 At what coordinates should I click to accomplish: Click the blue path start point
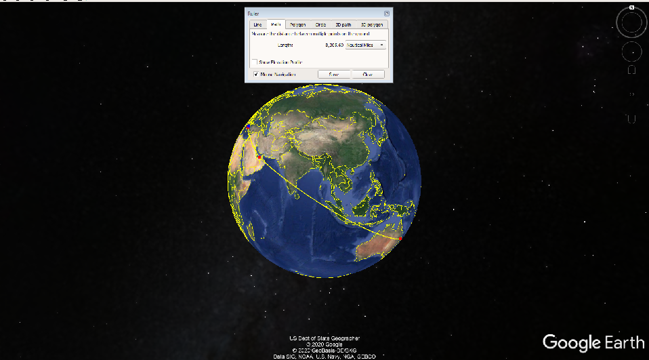coord(248,126)
